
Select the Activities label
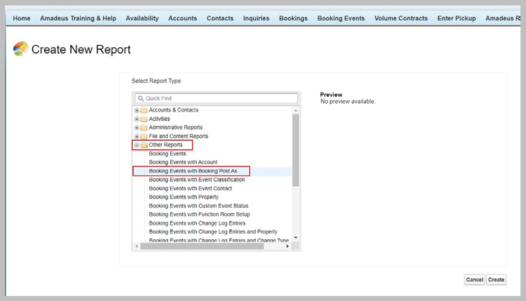[159, 118]
